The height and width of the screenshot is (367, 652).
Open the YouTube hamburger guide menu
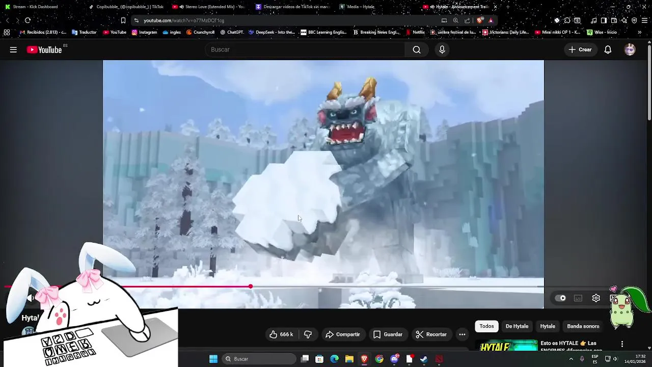[13, 49]
